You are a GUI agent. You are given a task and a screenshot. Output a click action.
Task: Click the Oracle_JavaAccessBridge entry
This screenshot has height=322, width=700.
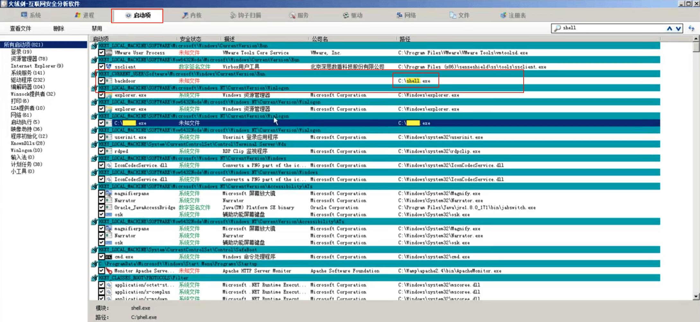[x=145, y=207]
